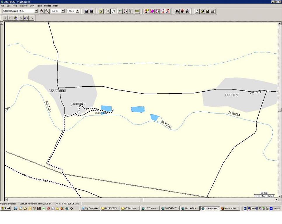The width and height of the screenshot is (282, 224).
Task: Open the Transfer menu
Action: (23, 6)
